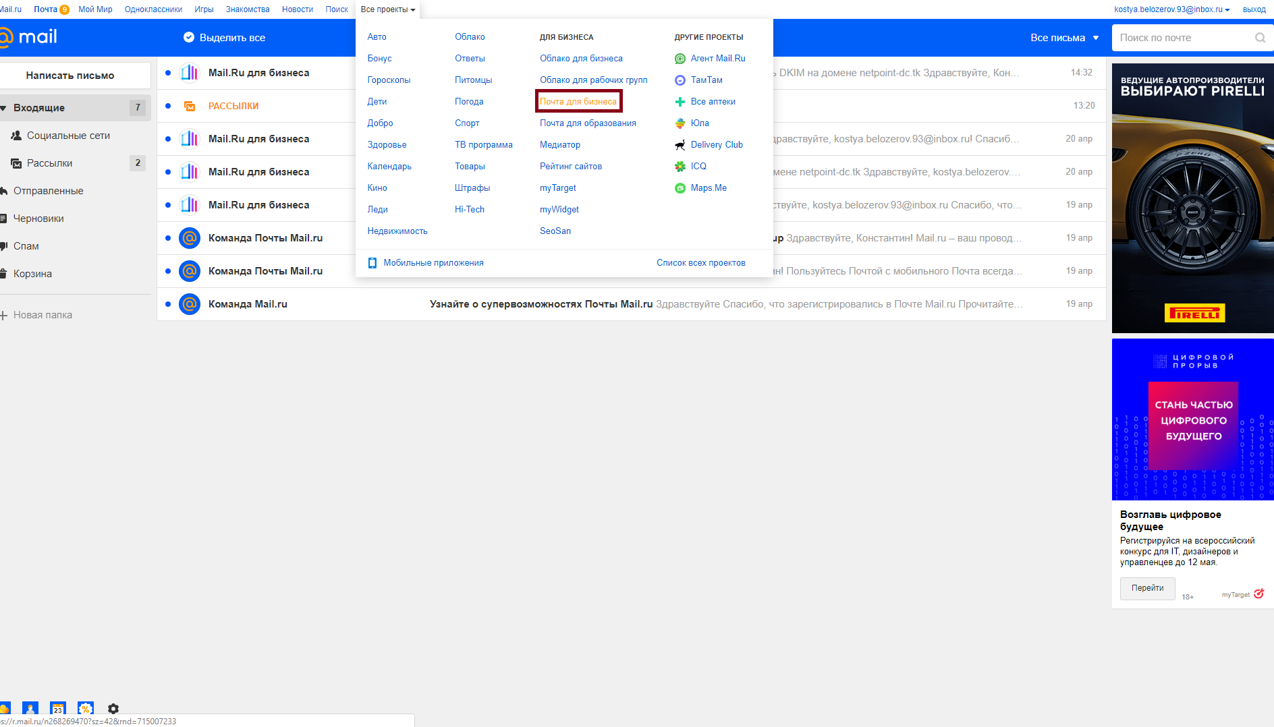Open Недвижимость project link
Screen dimensions: 1274x727
pyautogui.click(x=397, y=231)
